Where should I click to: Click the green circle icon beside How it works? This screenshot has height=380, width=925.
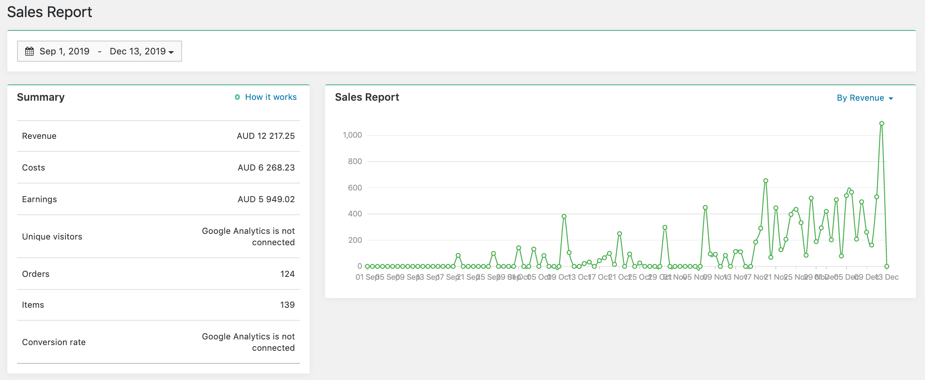(237, 97)
